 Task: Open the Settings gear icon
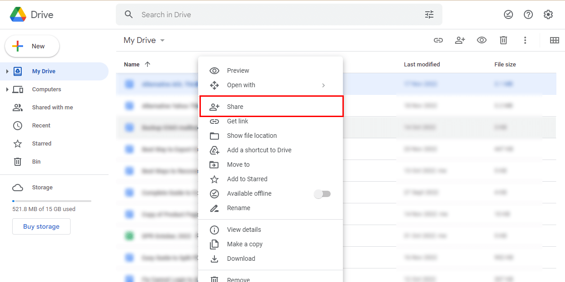(x=548, y=14)
